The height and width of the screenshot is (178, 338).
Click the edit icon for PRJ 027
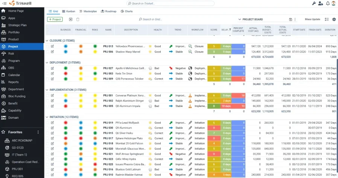[52, 68]
